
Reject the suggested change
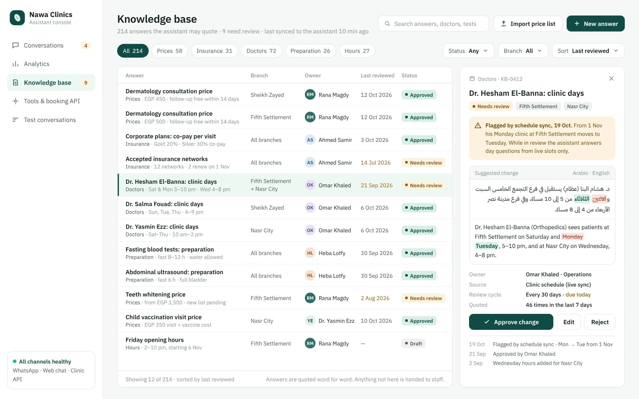point(600,322)
